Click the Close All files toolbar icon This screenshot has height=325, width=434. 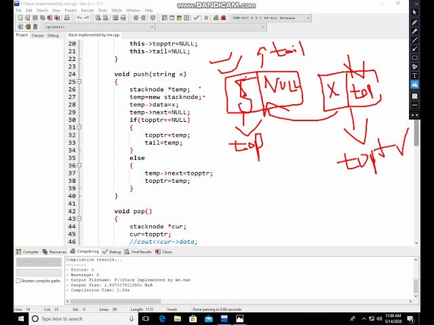57,18
